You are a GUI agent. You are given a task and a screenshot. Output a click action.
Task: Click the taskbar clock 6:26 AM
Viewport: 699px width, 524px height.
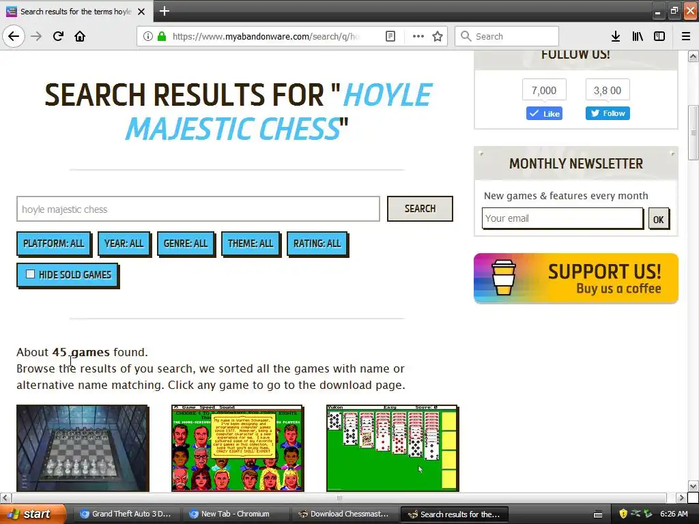pyautogui.click(x=674, y=514)
